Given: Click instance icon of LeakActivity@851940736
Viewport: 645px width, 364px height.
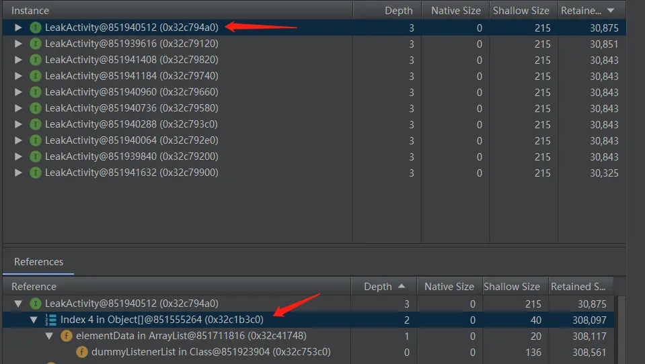Looking at the screenshot, I should pyautogui.click(x=36, y=108).
